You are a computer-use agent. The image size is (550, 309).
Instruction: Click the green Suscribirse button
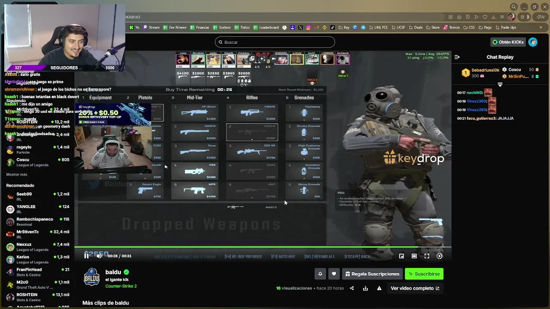[x=424, y=274]
